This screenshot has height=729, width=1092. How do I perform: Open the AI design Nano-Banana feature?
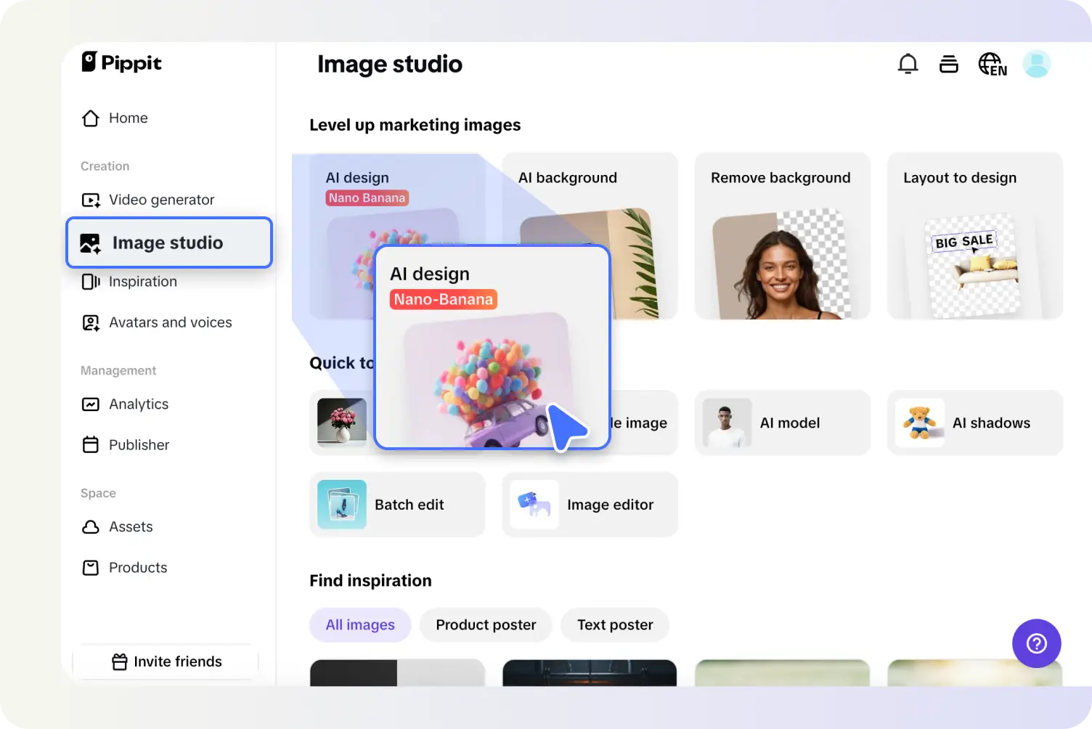492,347
